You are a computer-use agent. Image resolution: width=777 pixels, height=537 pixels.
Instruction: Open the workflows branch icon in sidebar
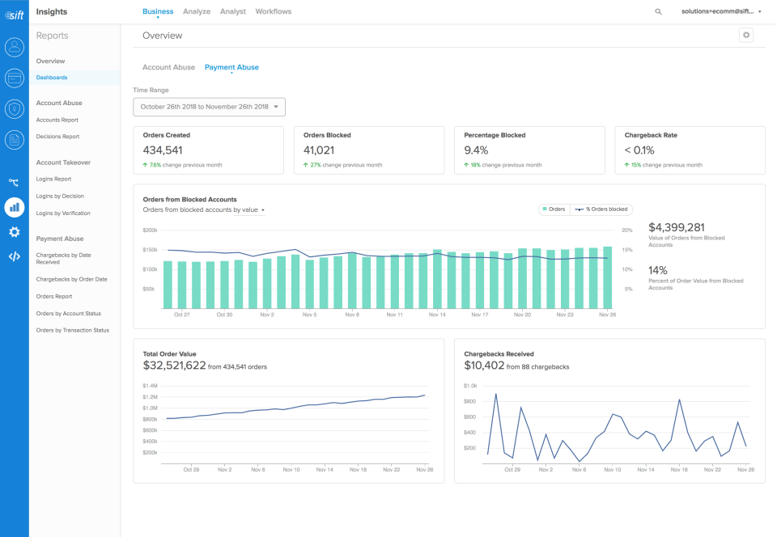click(x=14, y=183)
